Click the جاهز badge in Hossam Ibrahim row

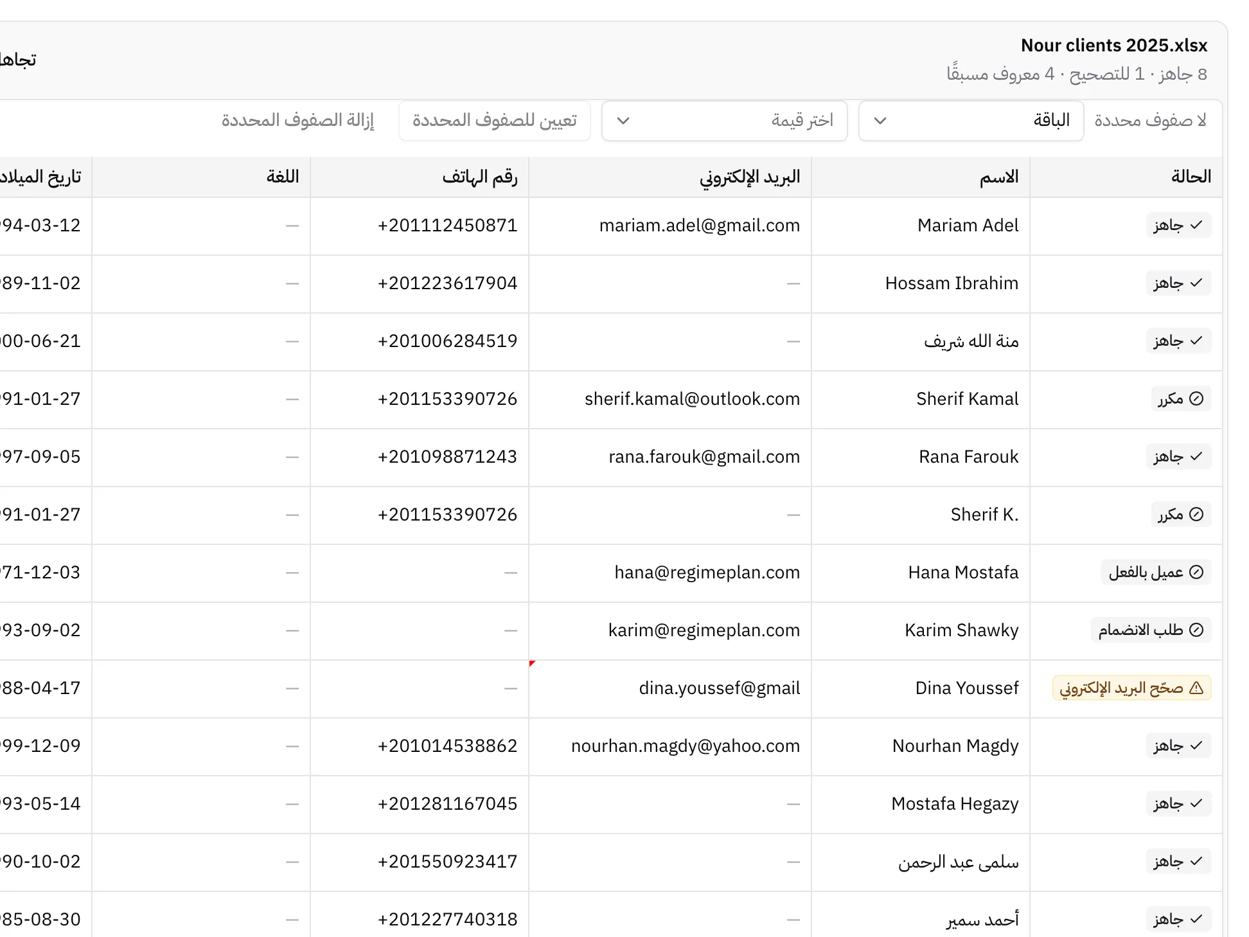[x=1178, y=283]
